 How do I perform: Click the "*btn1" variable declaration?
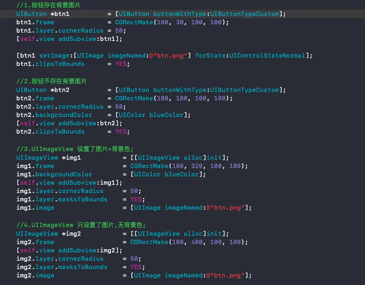pyautogui.click(x=60, y=14)
